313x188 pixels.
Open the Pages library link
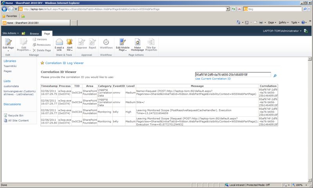click(x=7, y=71)
